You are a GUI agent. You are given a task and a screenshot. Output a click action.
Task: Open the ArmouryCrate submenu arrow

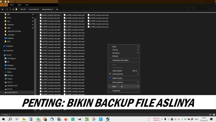coord(138,74)
